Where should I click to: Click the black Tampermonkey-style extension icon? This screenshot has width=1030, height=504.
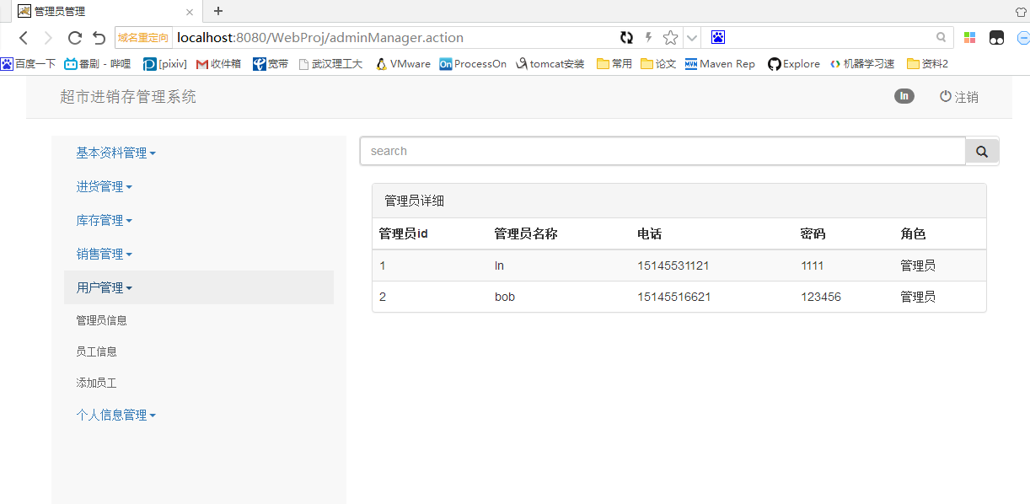pyautogui.click(x=996, y=38)
